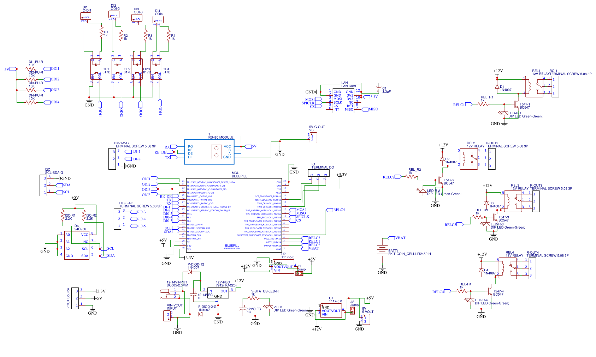This screenshot has height=357, width=596.
Task: Click the 12VO-FC 1u capacitor
Action: (x=243, y=309)
